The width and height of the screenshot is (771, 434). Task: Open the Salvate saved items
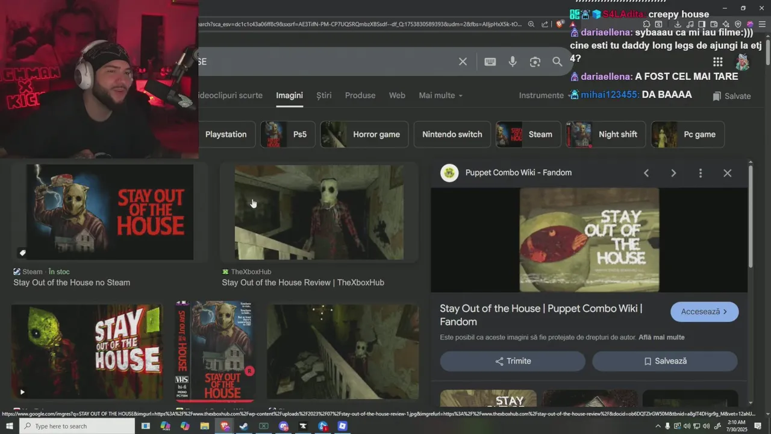tap(731, 96)
